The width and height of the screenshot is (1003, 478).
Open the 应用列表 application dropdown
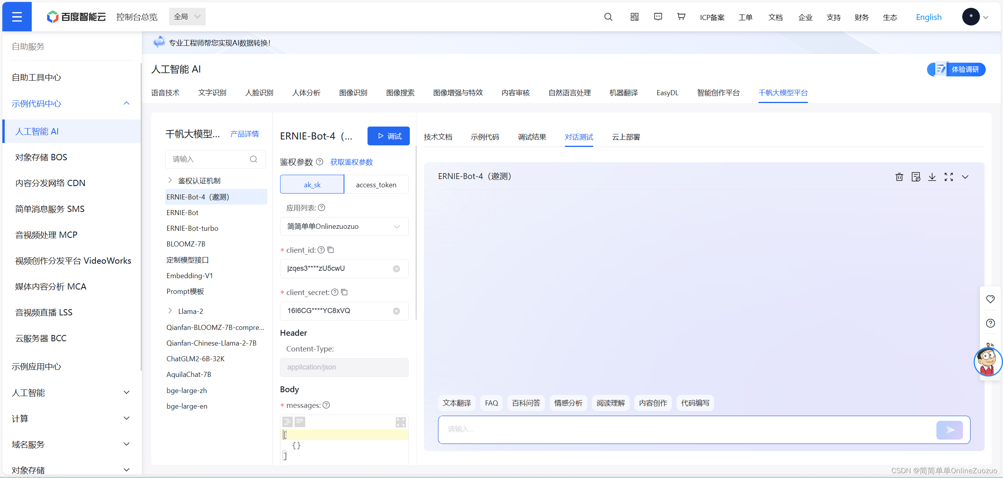point(344,226)
